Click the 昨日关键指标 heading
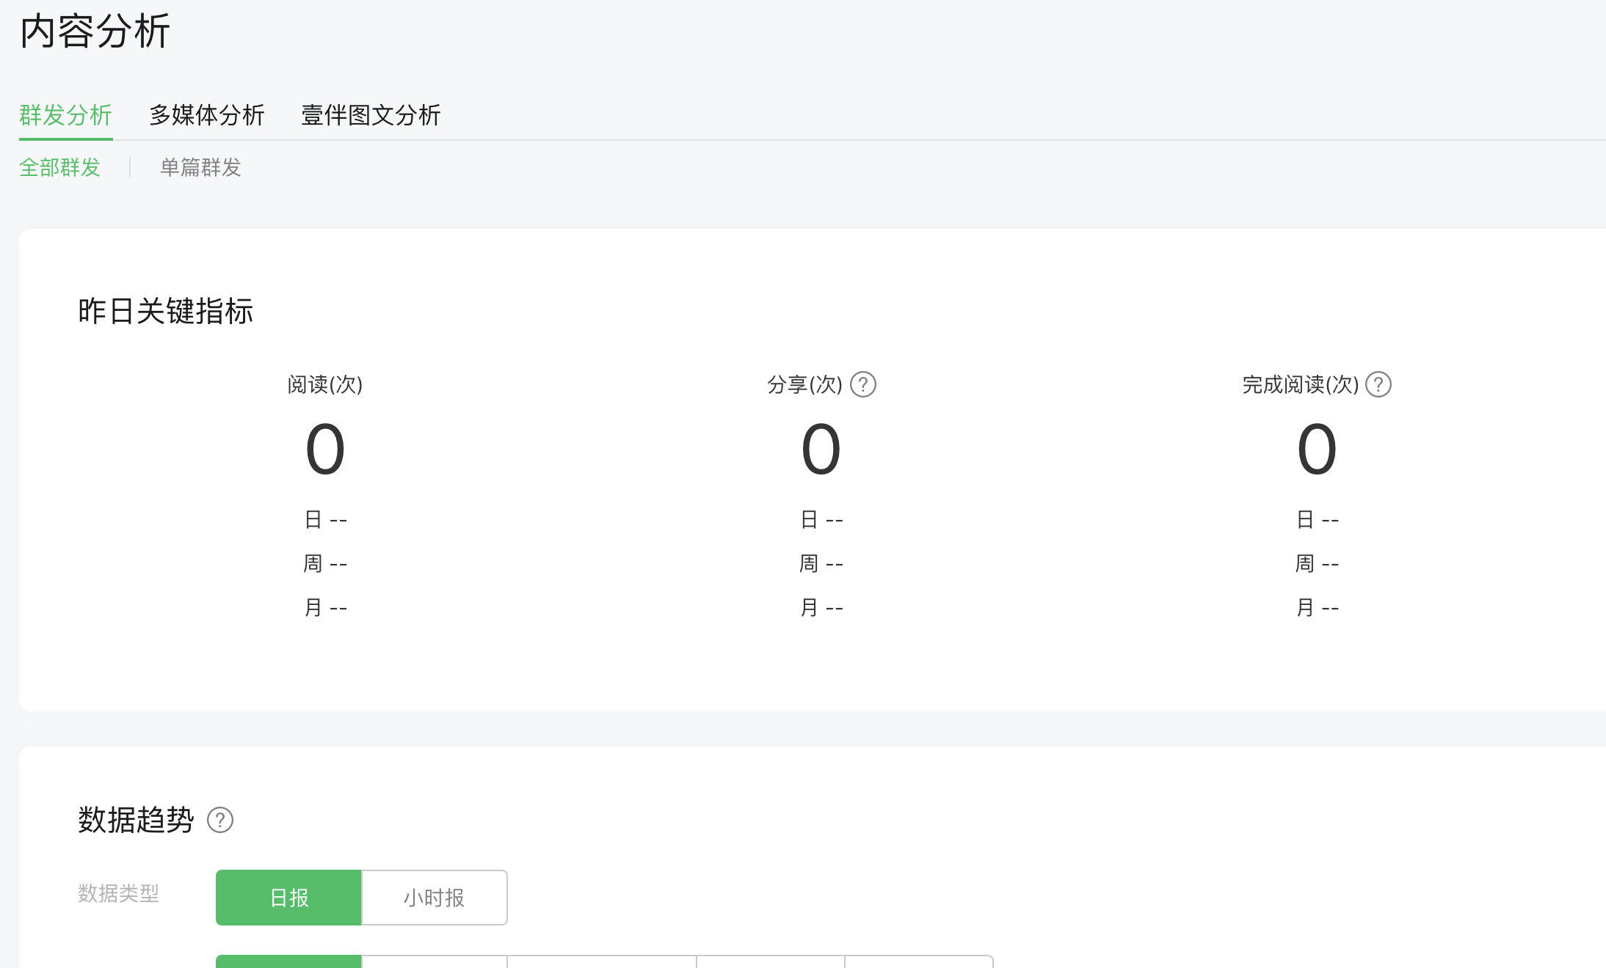1606x968 pixels. 166,311
